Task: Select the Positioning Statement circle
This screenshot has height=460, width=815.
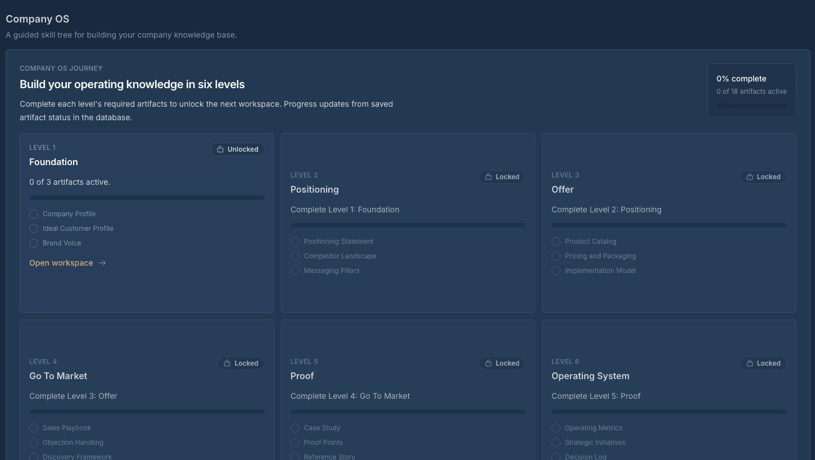Action: (295, 242)
